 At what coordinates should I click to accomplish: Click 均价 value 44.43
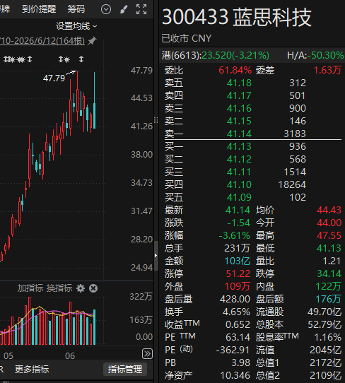click(x=329, y=210)
